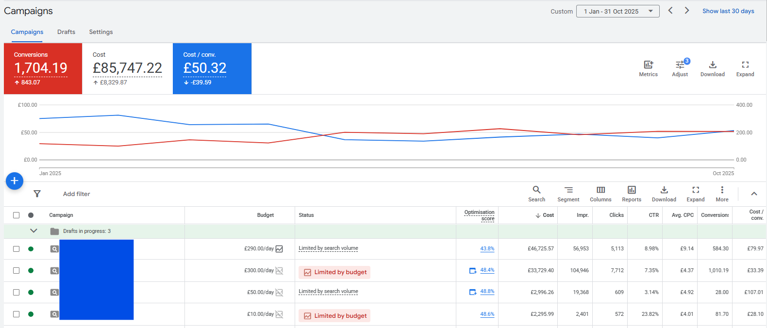Select the red Conversions metric card

coord(43,68)
